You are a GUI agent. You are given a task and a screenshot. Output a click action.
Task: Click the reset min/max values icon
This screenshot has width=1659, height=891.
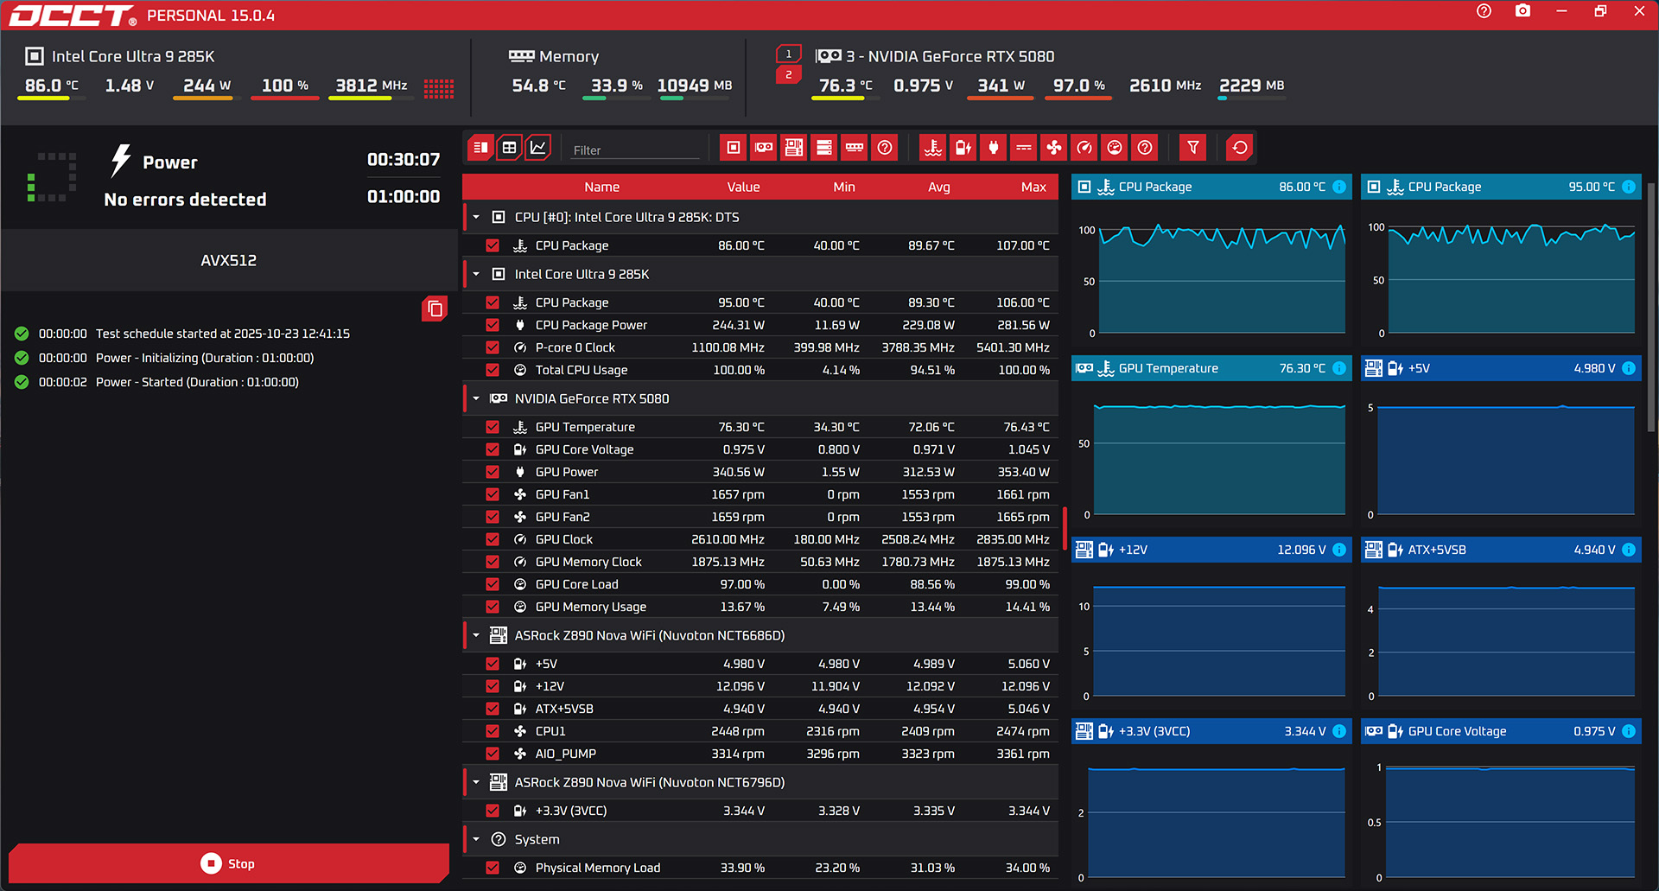coord(1240,148)
